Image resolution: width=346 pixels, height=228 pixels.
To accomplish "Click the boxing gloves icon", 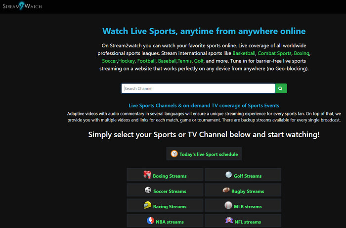I will coord(147,175).
